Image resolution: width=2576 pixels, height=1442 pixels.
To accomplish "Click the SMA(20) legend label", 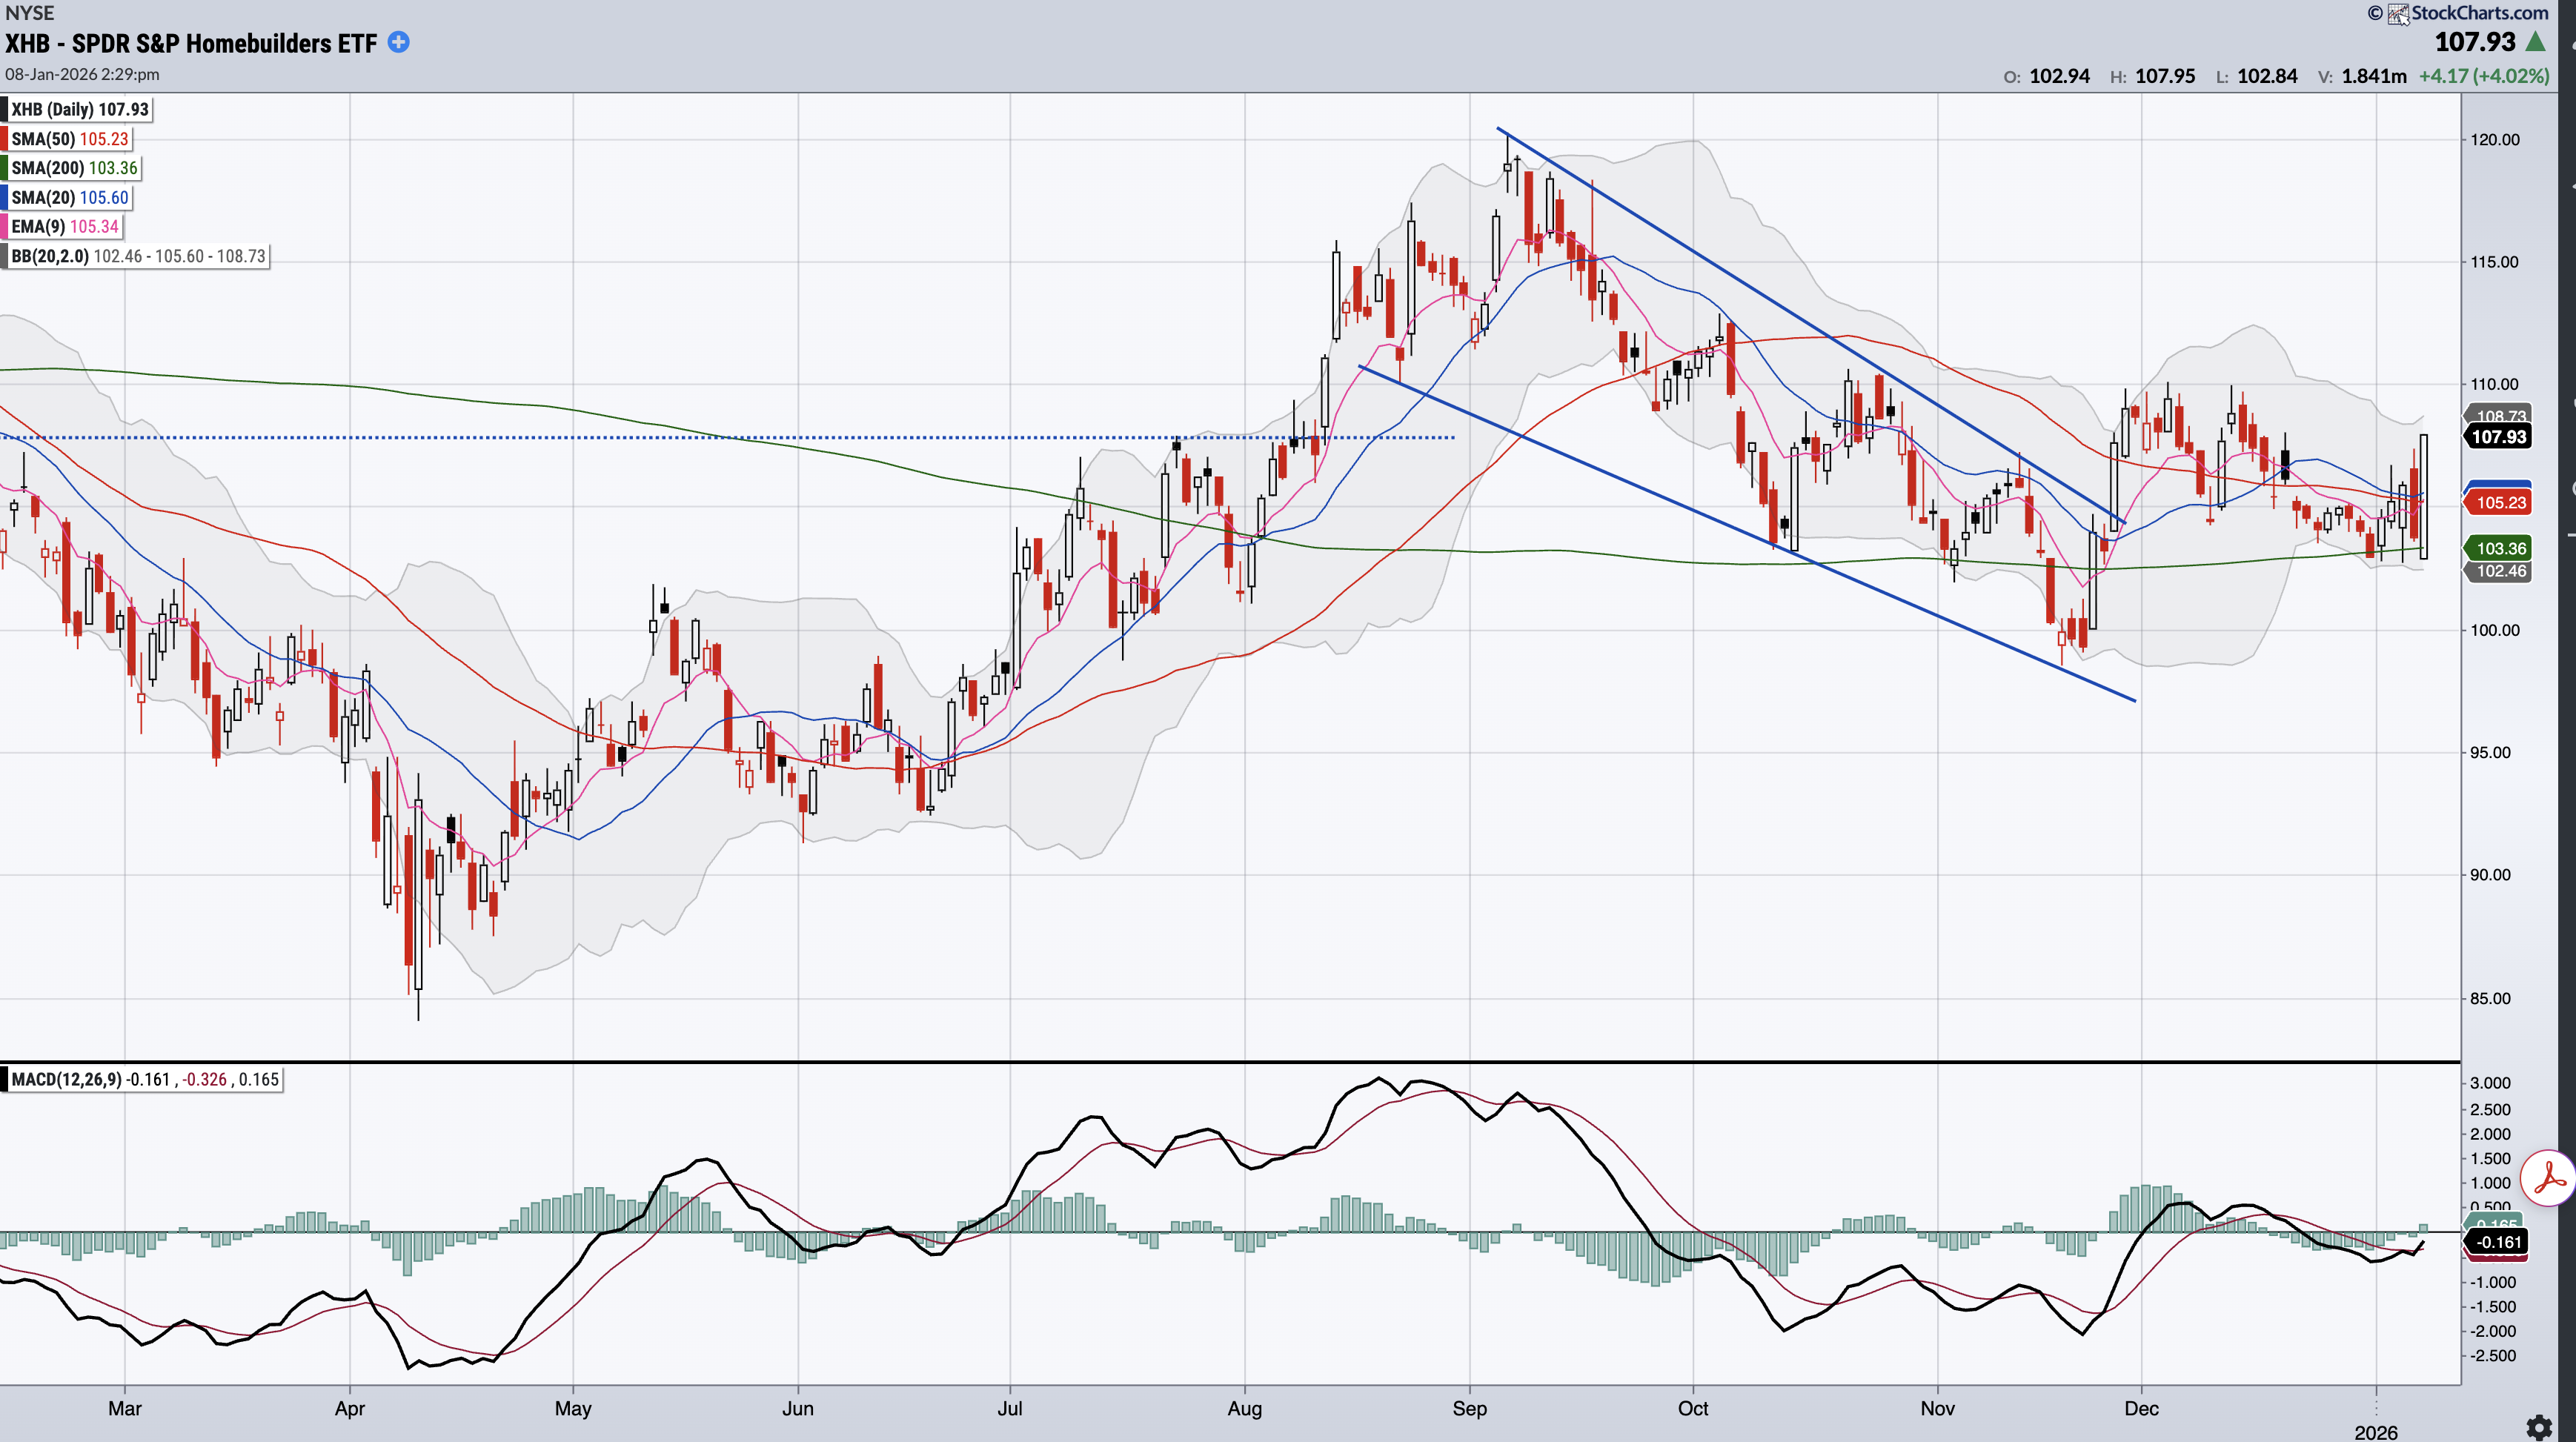I will 69,198.
